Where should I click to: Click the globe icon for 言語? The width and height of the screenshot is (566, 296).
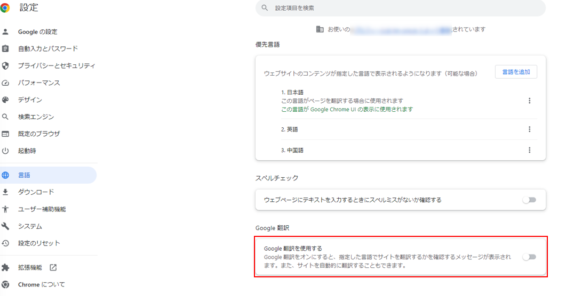[x=5, y=175]
